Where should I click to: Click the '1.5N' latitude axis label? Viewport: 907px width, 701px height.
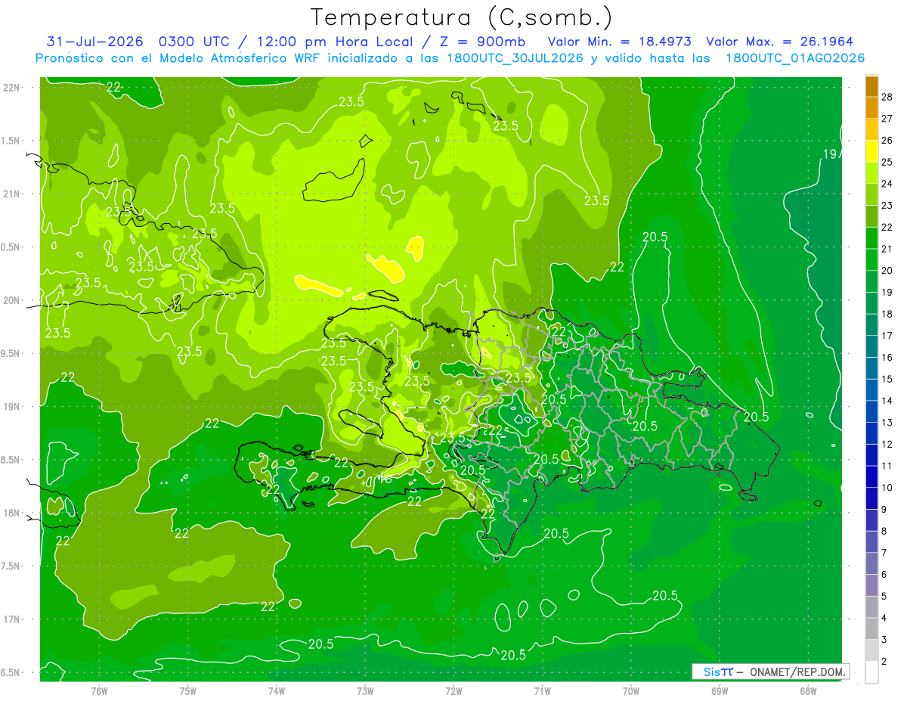point(11,141)
